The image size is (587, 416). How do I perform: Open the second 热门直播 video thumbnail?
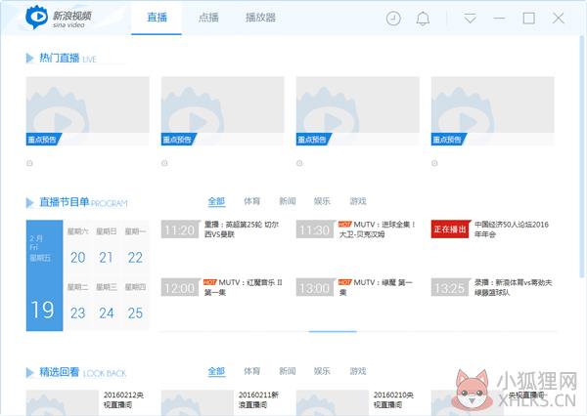(x=223, y=111)
